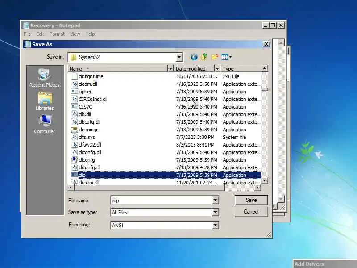Open the Name column filter dropdown
Viewport: 357px width, 268px height.
tap(170, 69)
